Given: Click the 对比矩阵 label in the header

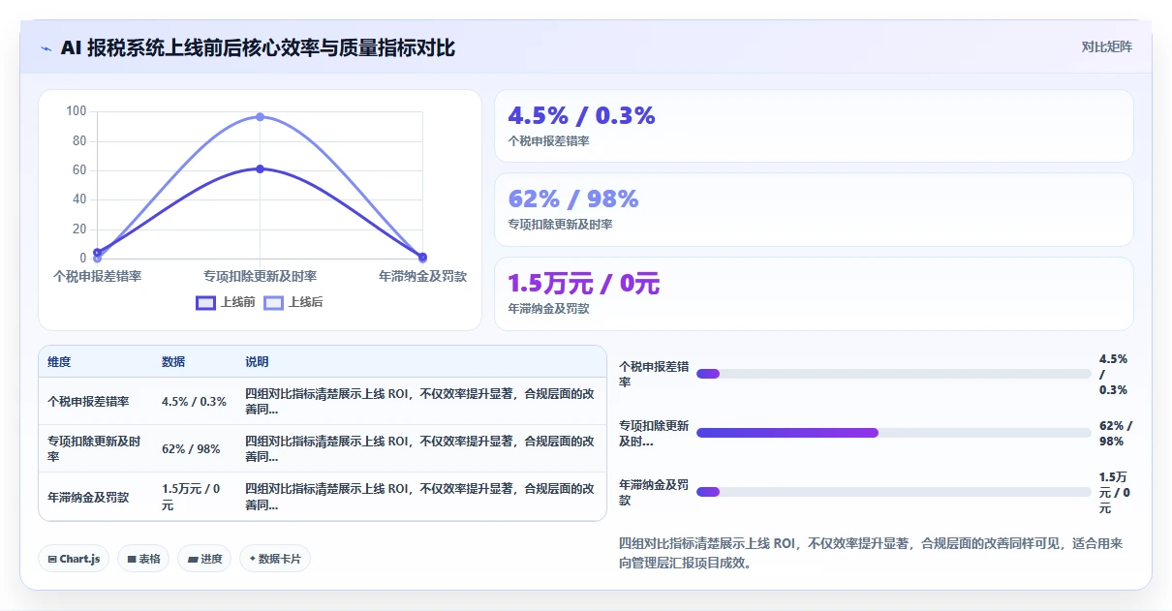Looking at the screenshot, I should click(1106, 46).
